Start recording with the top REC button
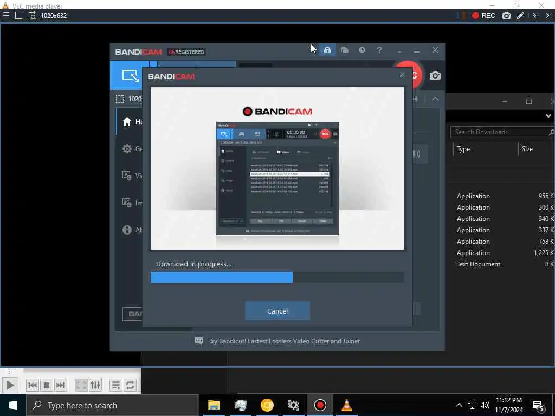Viewport: 555px width, 416px height. tap(483, 16)
